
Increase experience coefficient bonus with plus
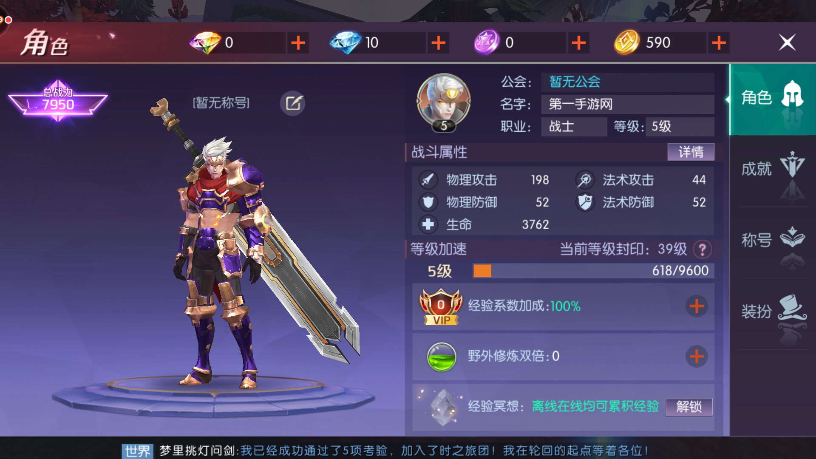tap(697, 306)
